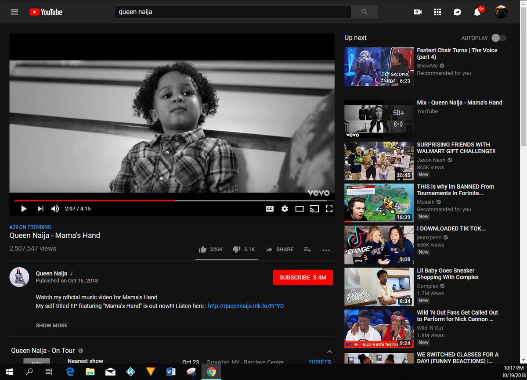Open Lil Baby Sneaker Shopping title
The height and width of the screenshot is (380, 527).
tap(448, 274)
